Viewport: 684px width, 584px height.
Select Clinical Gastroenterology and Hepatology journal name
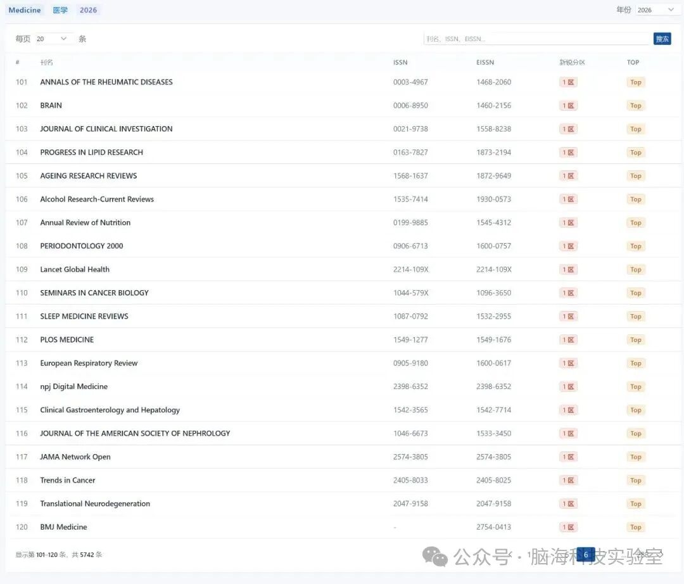[x=110, y=410]
